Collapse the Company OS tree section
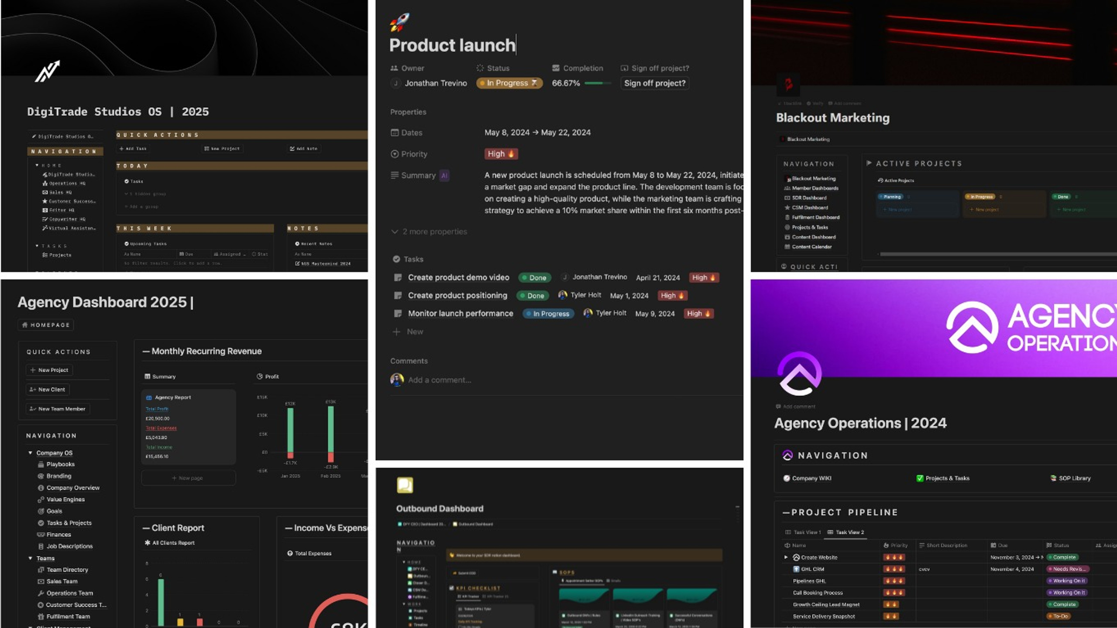 point(30,453)
